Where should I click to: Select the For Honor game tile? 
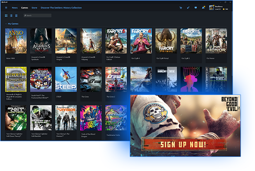click(x=216, y=41)
